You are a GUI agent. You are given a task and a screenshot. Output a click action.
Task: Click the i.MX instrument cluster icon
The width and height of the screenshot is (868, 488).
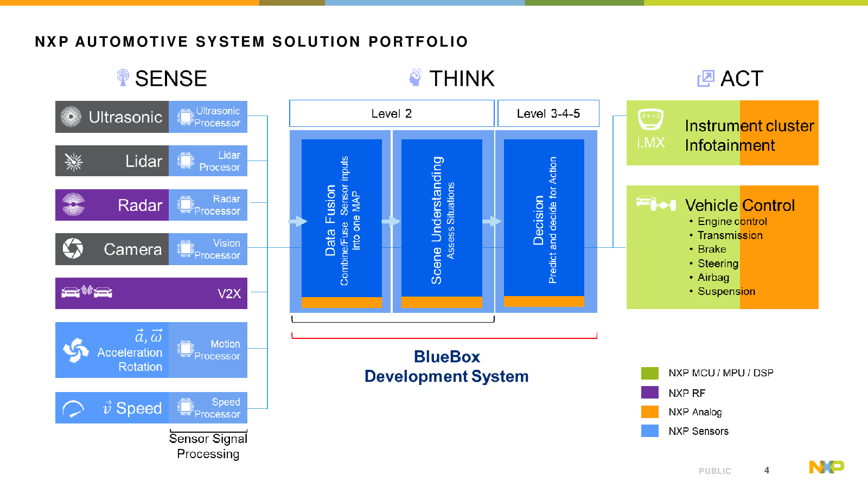650,120
